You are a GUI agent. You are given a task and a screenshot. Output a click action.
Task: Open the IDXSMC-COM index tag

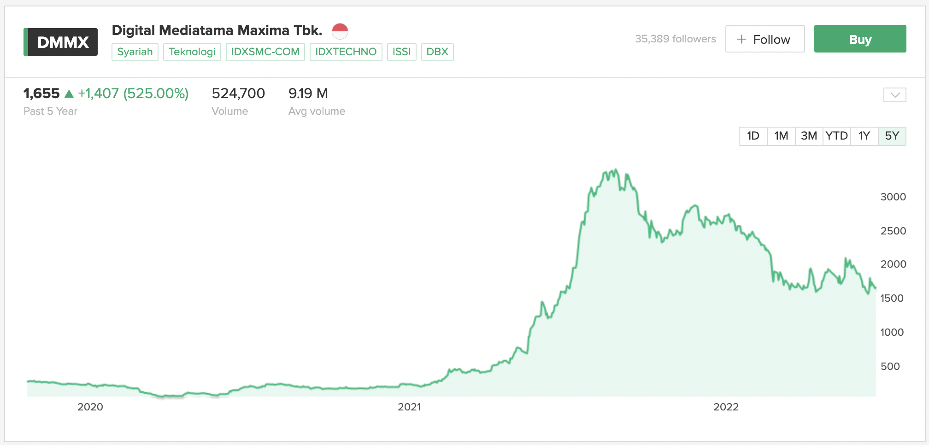click(x=265, y=52)
